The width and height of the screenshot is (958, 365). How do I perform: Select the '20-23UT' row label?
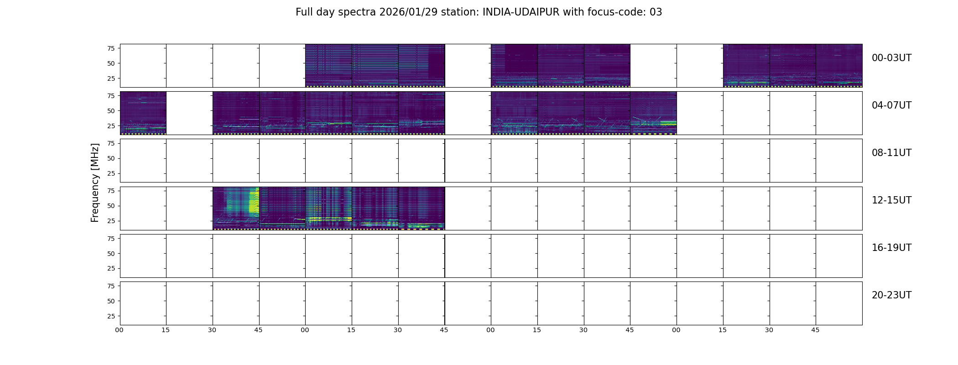pos(891,295)
